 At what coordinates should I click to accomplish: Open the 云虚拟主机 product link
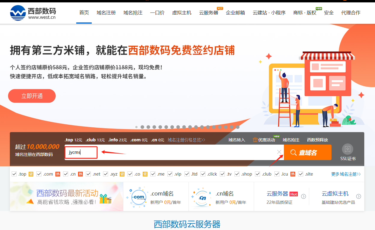point(335,194)
